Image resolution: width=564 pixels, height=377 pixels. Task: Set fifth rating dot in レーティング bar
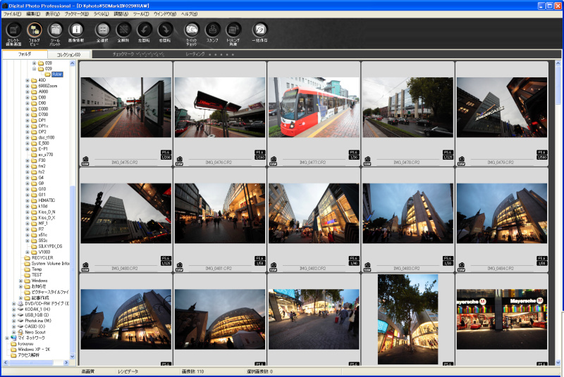233,55
